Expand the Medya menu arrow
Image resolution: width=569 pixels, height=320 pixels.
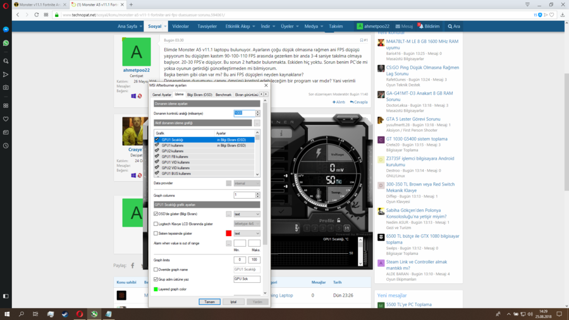(322, 27)
